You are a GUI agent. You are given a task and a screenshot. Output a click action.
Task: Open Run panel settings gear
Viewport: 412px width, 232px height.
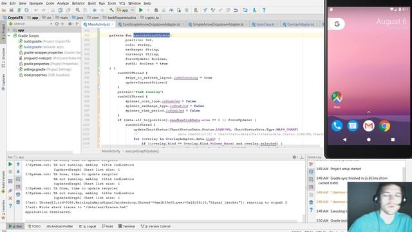pos(295,157)
